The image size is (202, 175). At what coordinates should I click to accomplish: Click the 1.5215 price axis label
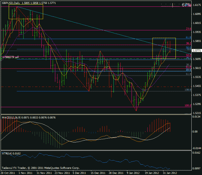click(197, 113)
